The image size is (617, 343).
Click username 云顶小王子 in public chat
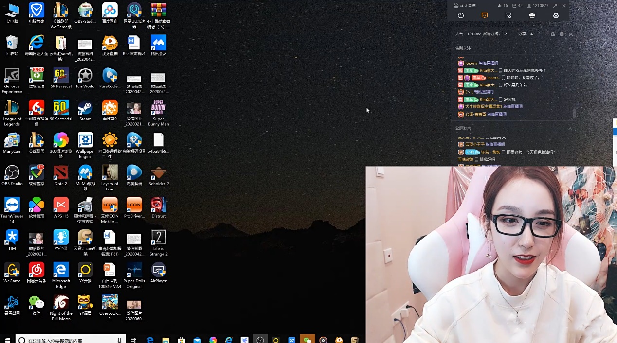[474, 144]
